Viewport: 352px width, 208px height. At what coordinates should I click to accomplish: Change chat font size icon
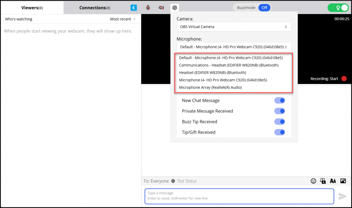(x=333, y=181)
